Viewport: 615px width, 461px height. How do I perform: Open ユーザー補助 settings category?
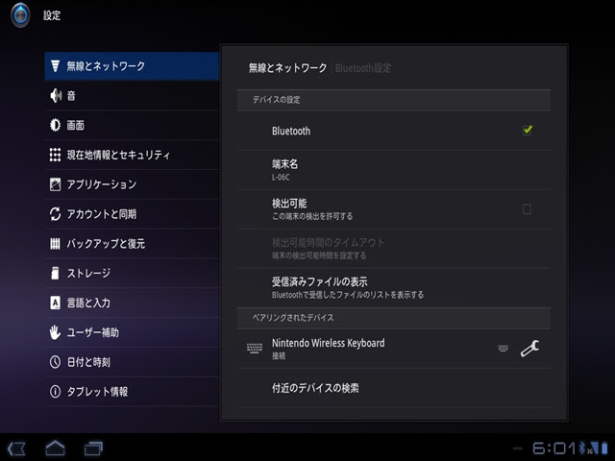[x=133, y=332]
